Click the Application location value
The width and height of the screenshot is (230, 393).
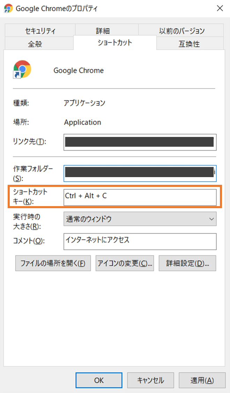pos(83,122)
